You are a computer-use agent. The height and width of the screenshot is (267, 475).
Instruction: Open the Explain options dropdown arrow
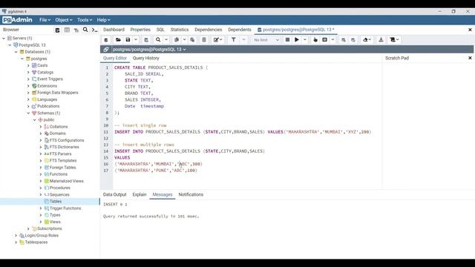333,39
